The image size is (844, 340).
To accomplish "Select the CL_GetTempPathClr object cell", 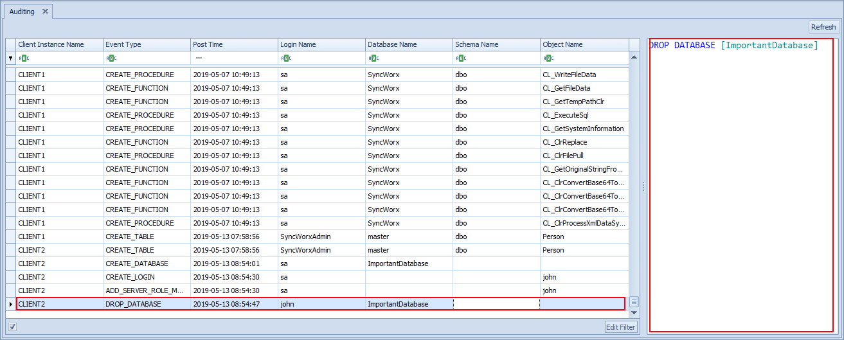I will [584, 102].
